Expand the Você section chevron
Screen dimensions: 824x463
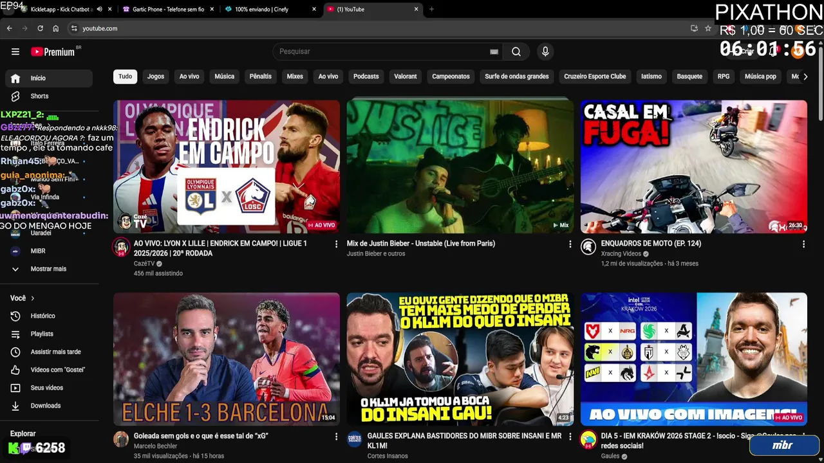coord(32,298)
